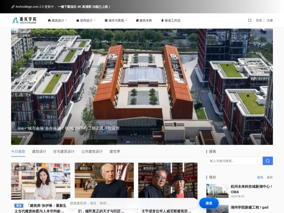The image size is (284, 213).
Task: Click the 登录 login link
Action: 259,21
